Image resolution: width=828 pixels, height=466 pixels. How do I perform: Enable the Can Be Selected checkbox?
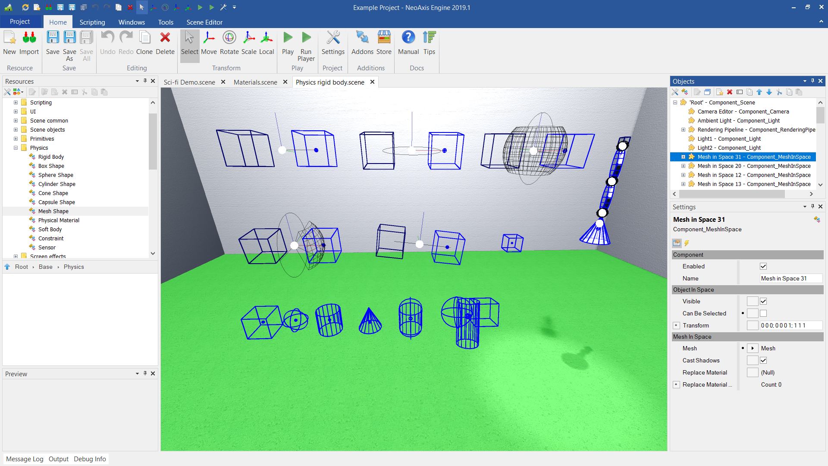[763, 313]
